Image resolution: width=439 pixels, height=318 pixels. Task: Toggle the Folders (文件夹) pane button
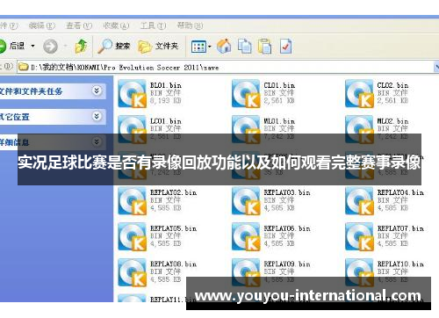(158, 47)
